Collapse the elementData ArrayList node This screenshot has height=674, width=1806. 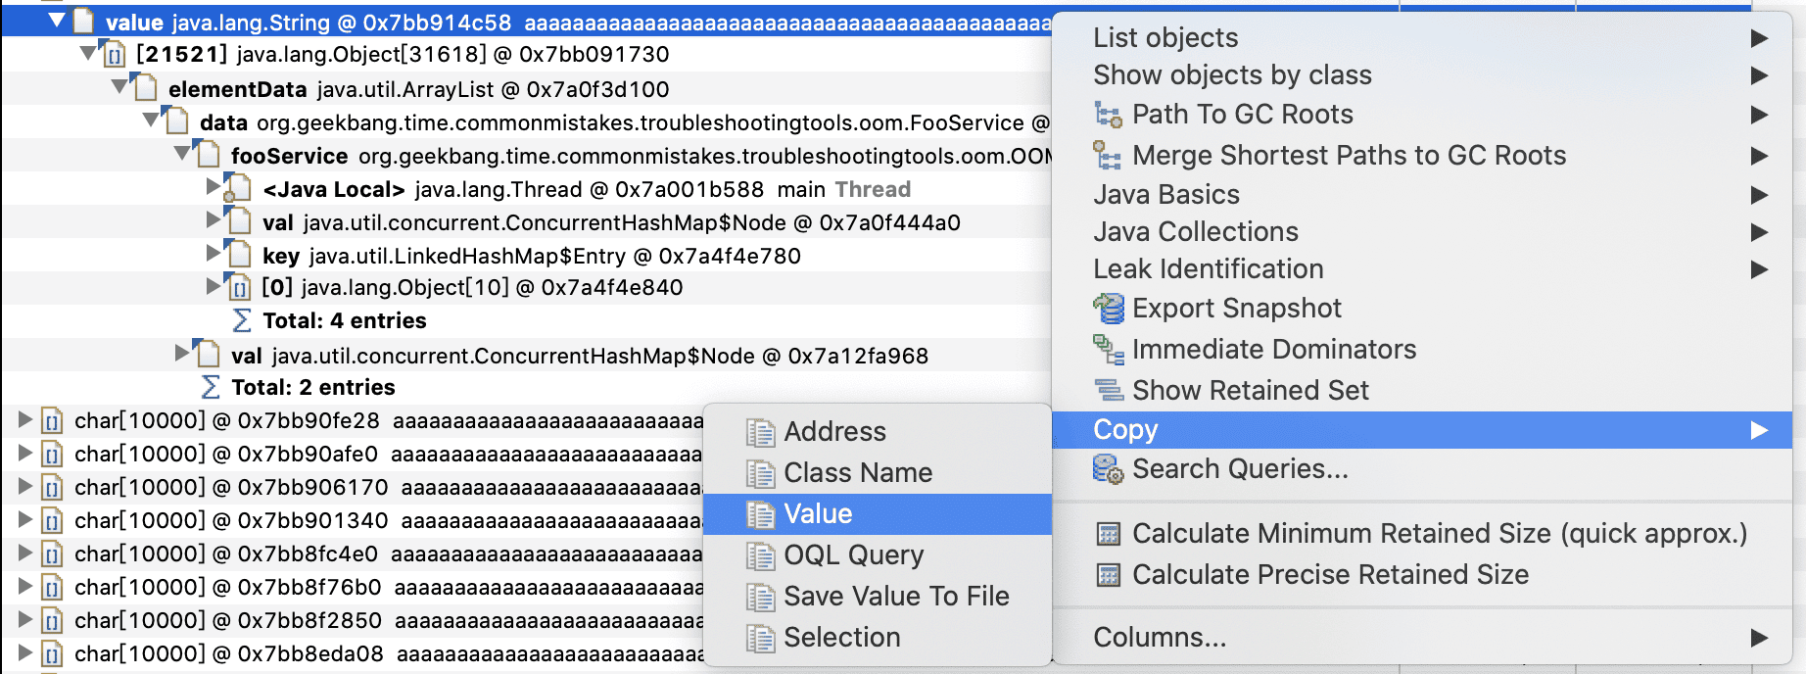(x=119, y=86)
